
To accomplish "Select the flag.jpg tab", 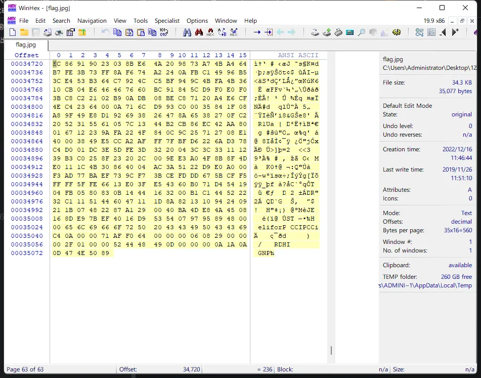I will click(x=26, y=45).
